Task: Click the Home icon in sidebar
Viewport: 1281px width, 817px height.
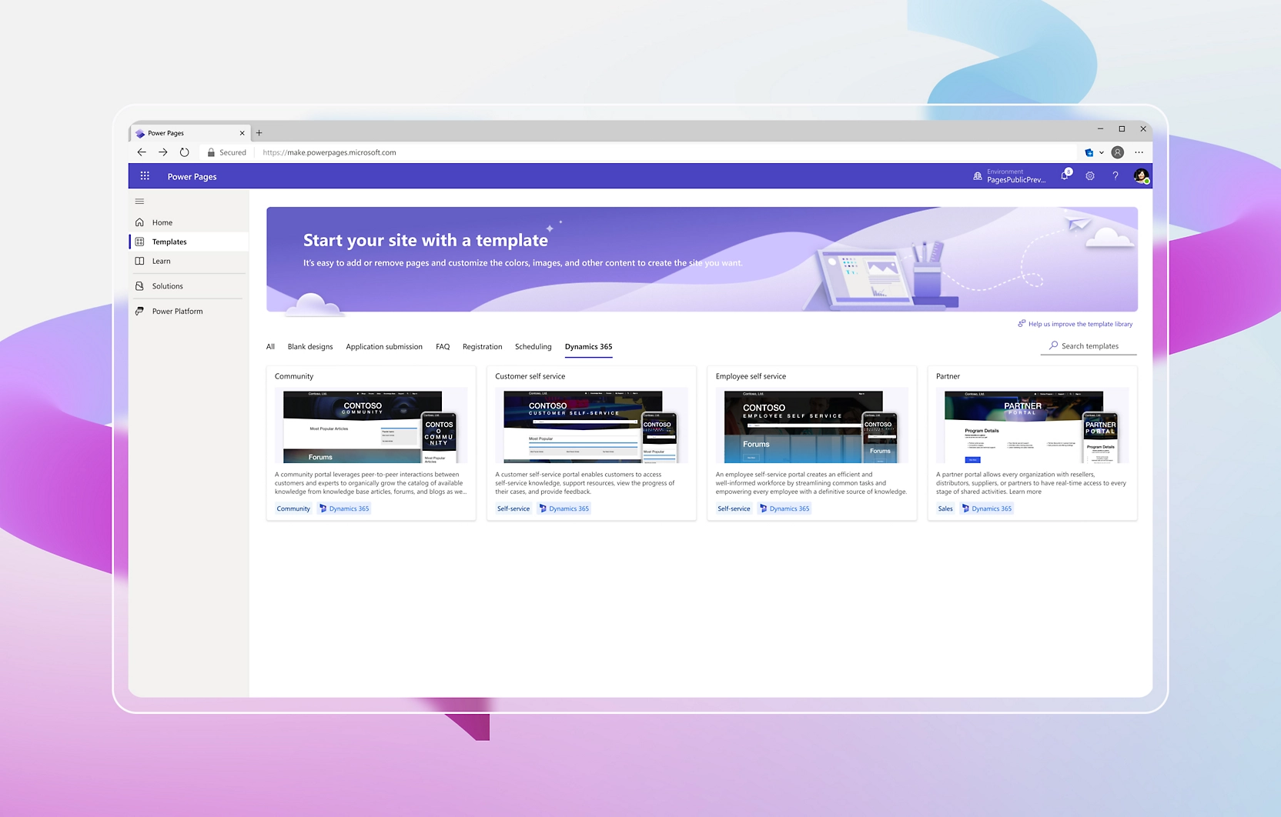Action: tap(139, 222)
